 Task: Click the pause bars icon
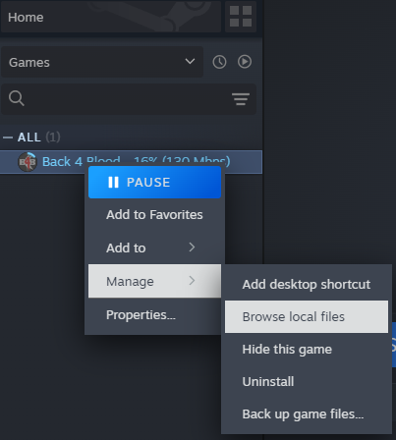point(113,183)
